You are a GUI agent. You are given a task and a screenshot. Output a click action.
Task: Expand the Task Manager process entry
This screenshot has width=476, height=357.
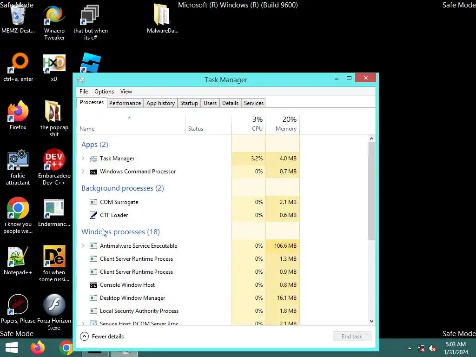point(83,158)
